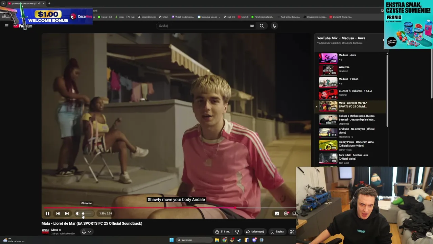Open Steam from the taskbar
Image resolution: width=433 pixels, height=244 pixels.
(239, 240)
